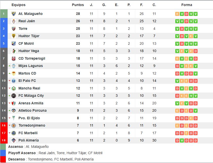
Task: Open the Torre team link
Action: [x=23, y=29]
